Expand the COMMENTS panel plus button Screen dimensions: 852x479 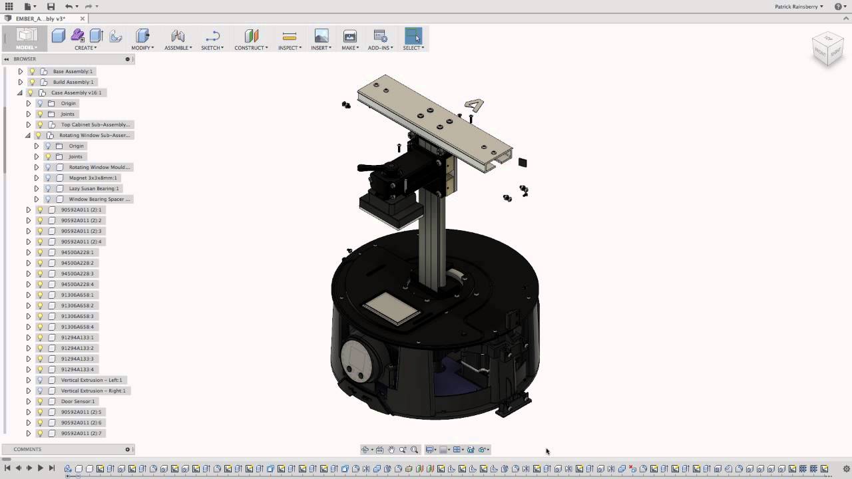point(128,449)
